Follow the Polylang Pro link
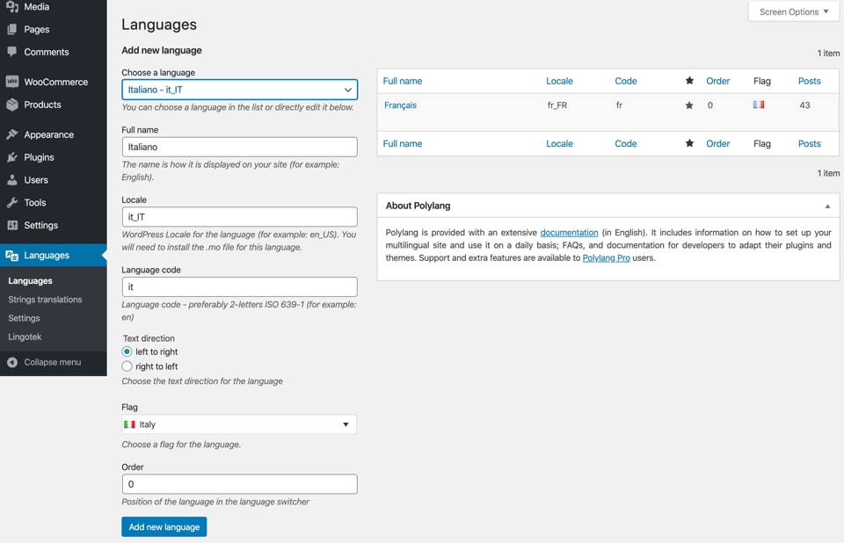 tap(606, 257)
